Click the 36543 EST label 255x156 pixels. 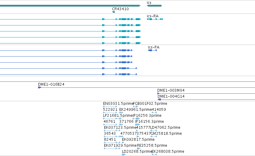click(110, 134)
